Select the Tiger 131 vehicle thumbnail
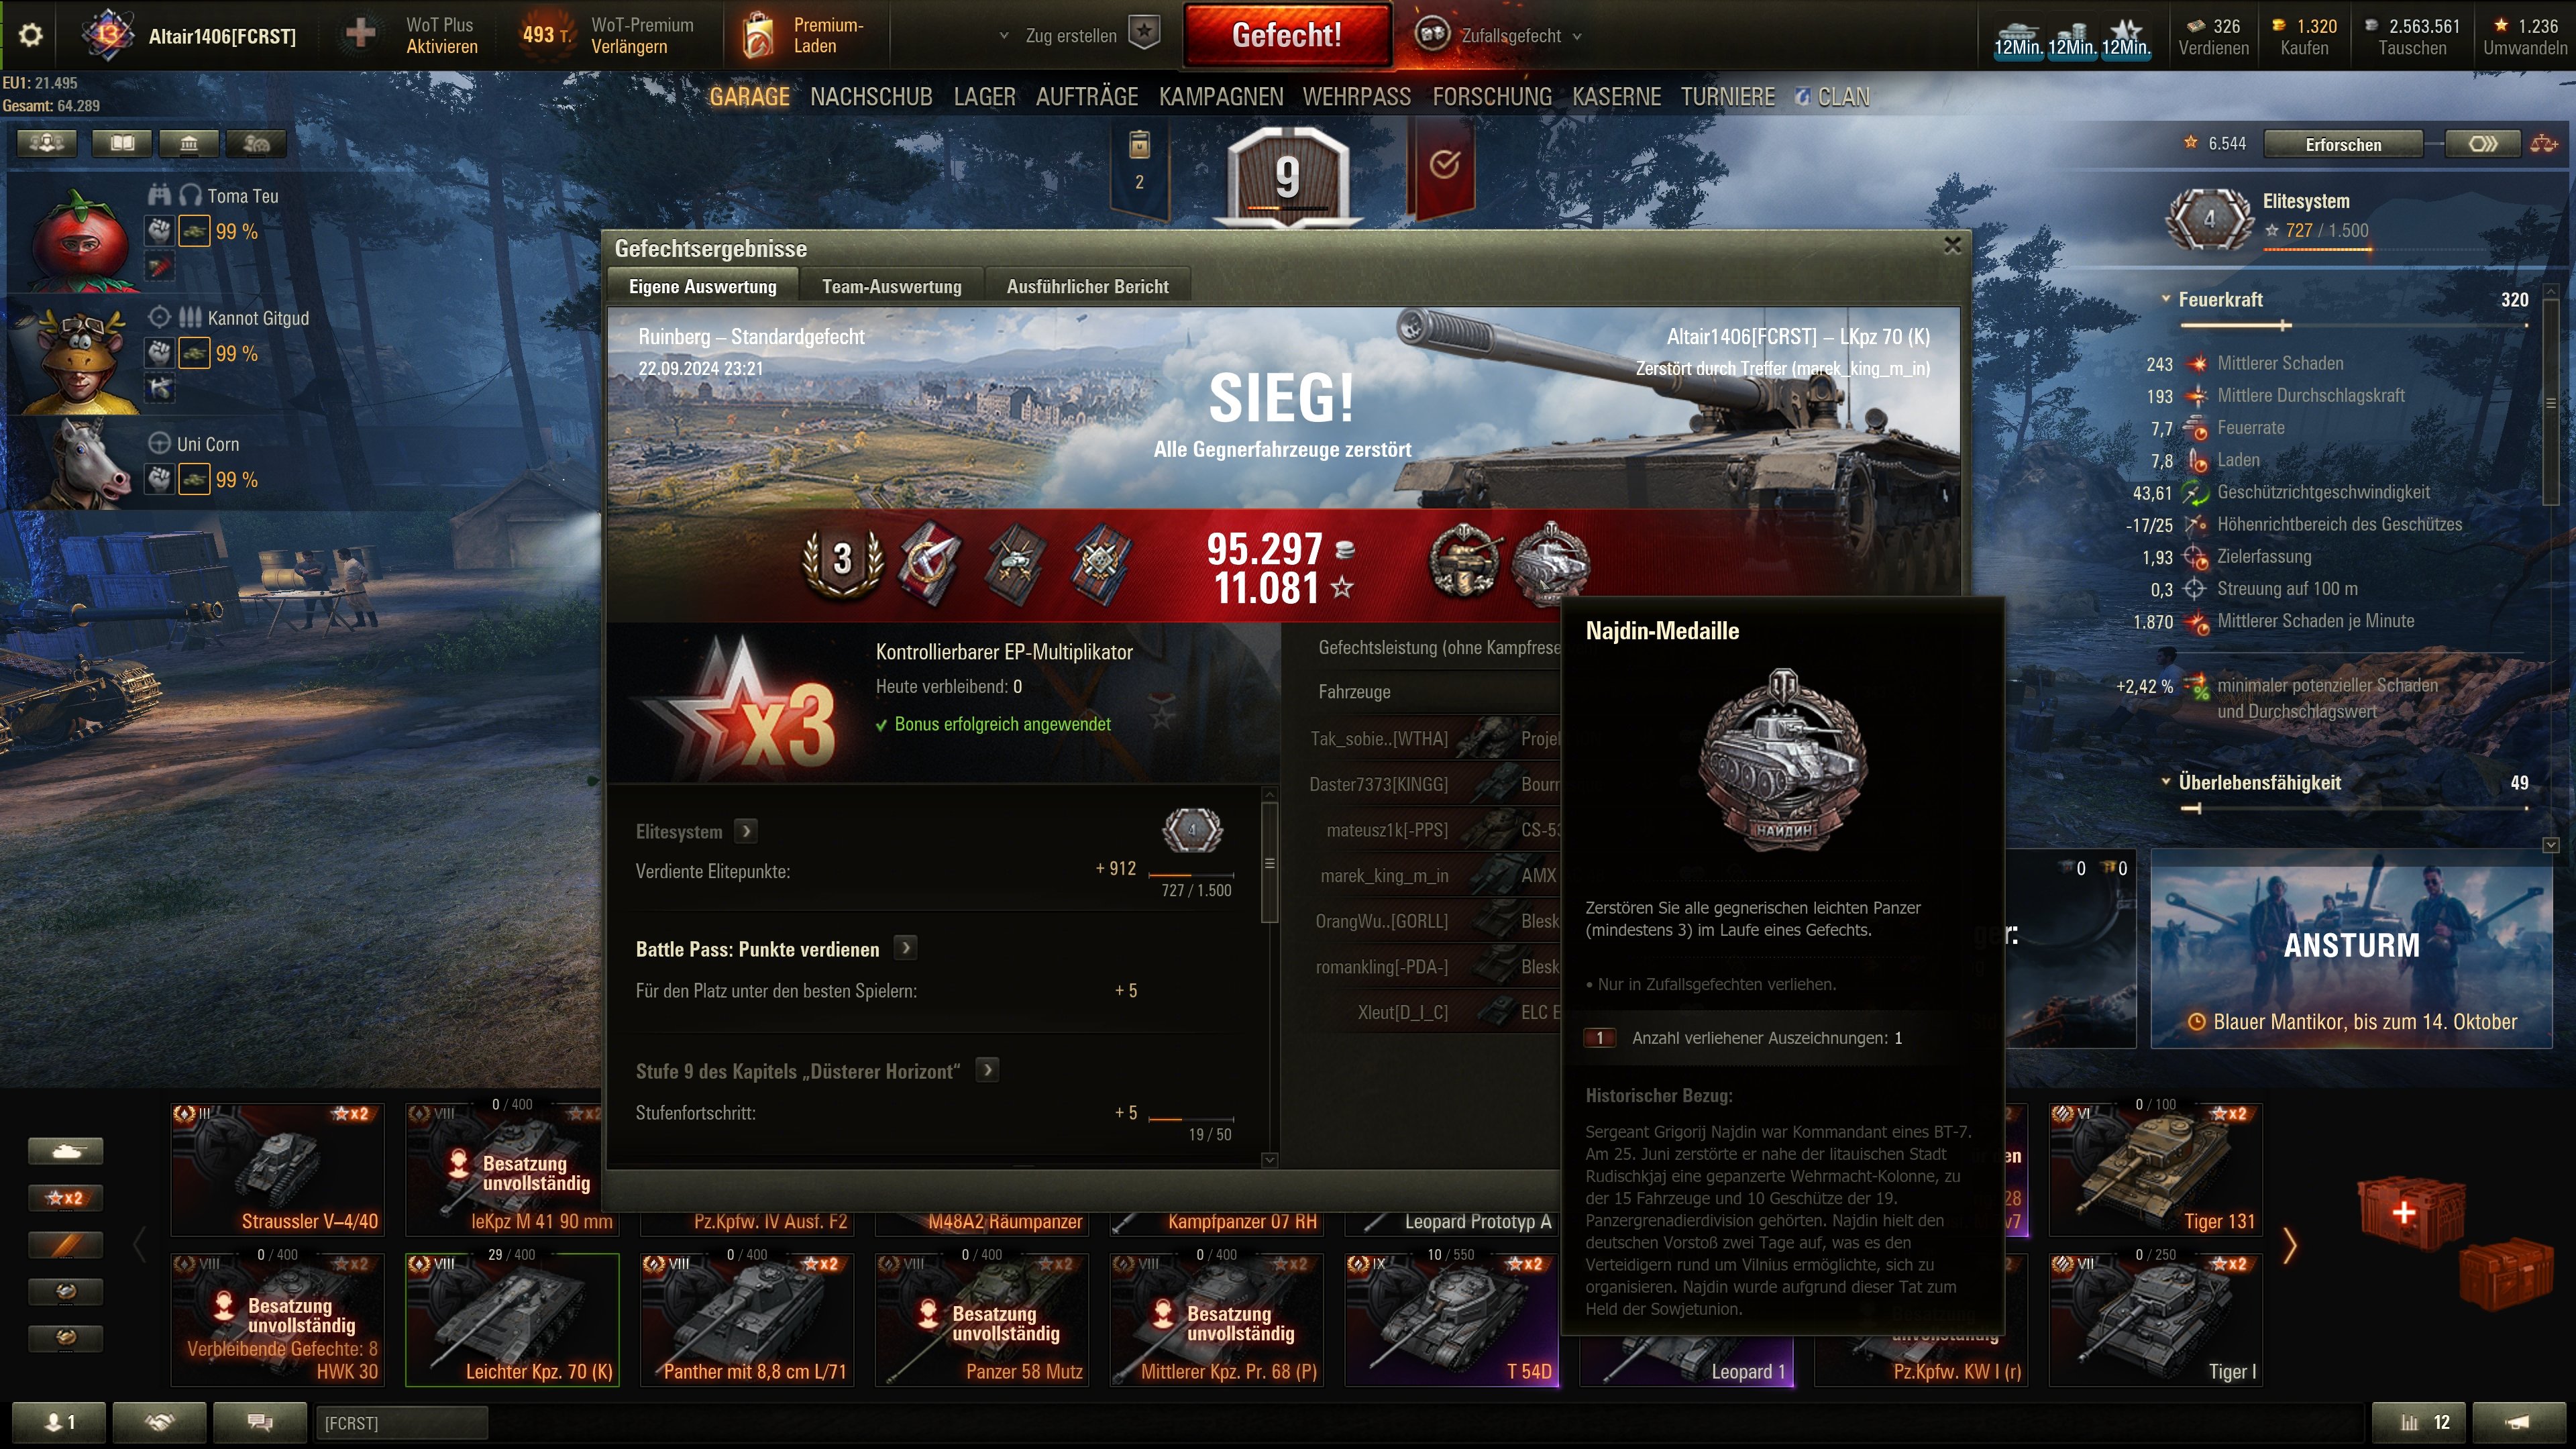This screenshot has height=1449, width=2576. [x=2155, y=1170]
